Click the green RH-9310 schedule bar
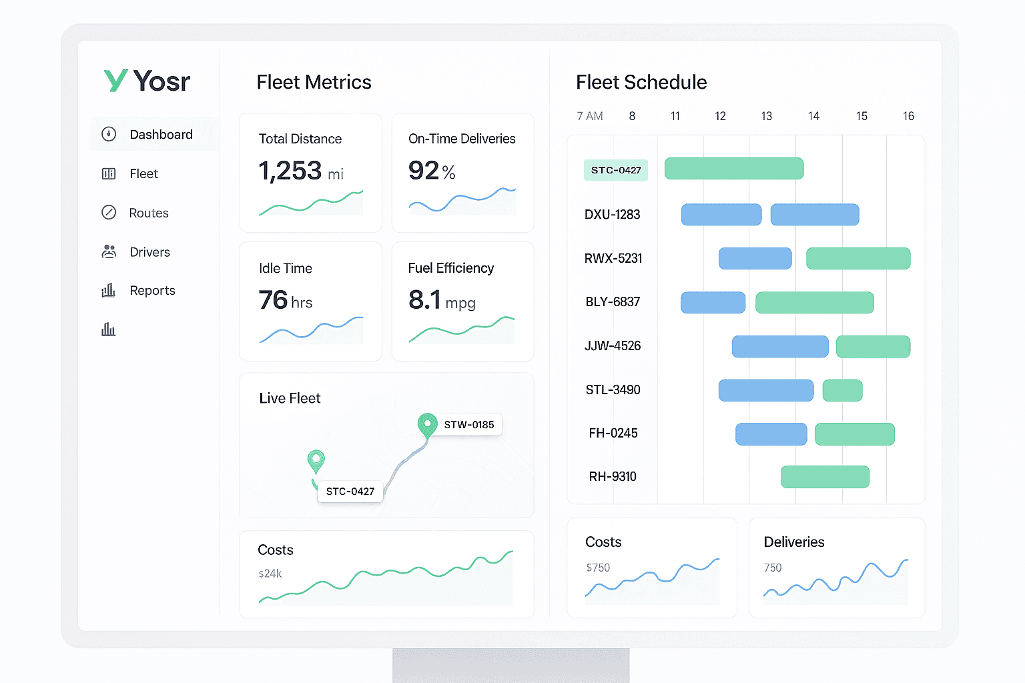This screenshot has height=683, width=1025. [825, 477]
